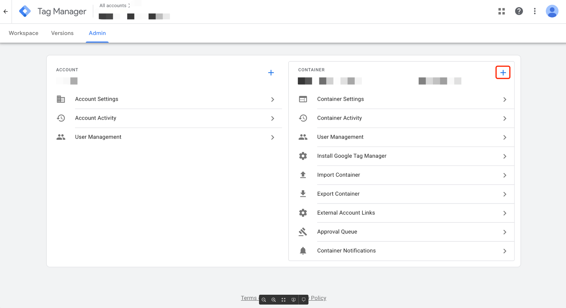Click the fullscreen expand icon in bottom toolbar
This screenshot has width=566, height=308.
(283, 300)
